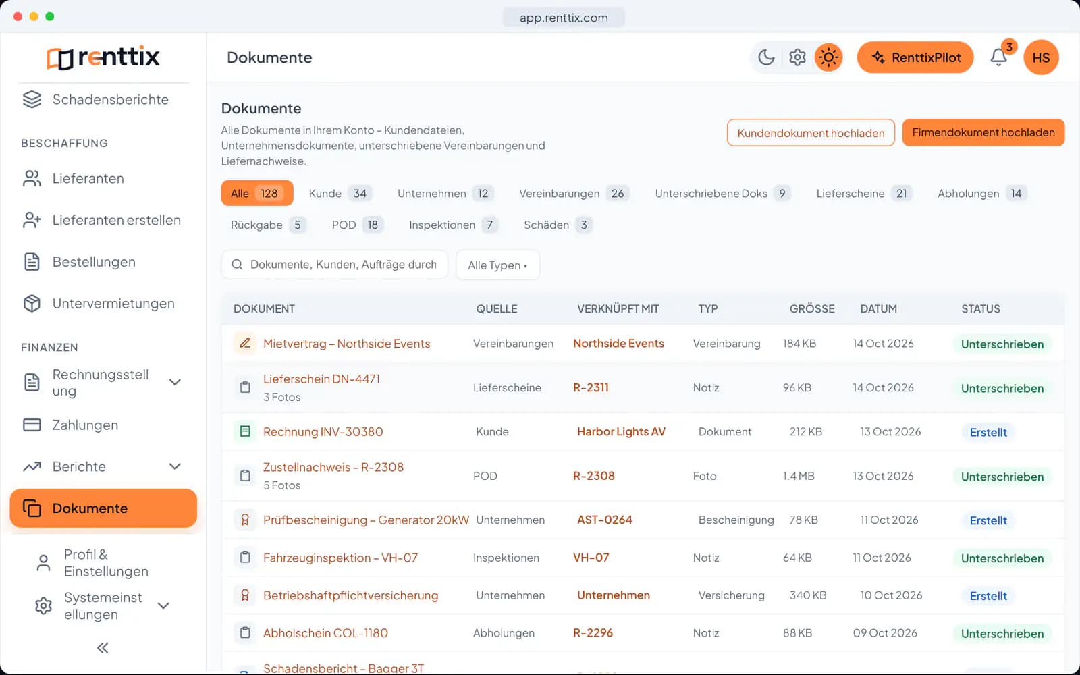
Task: Collapse sidebar with double-chevron icon
Action: click(103, 648)
